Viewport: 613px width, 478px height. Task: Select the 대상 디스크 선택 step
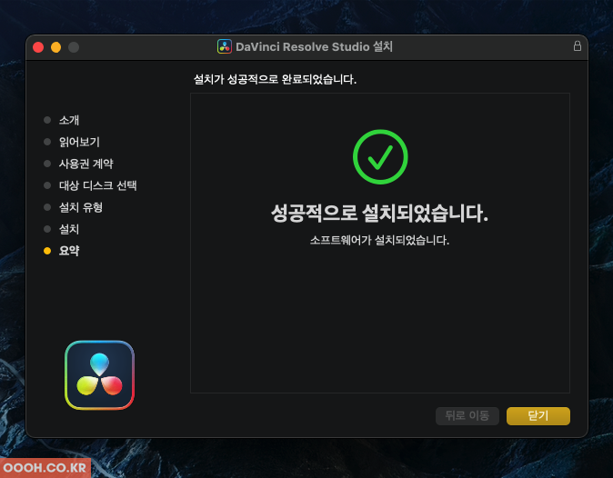[x=97, y=185]
